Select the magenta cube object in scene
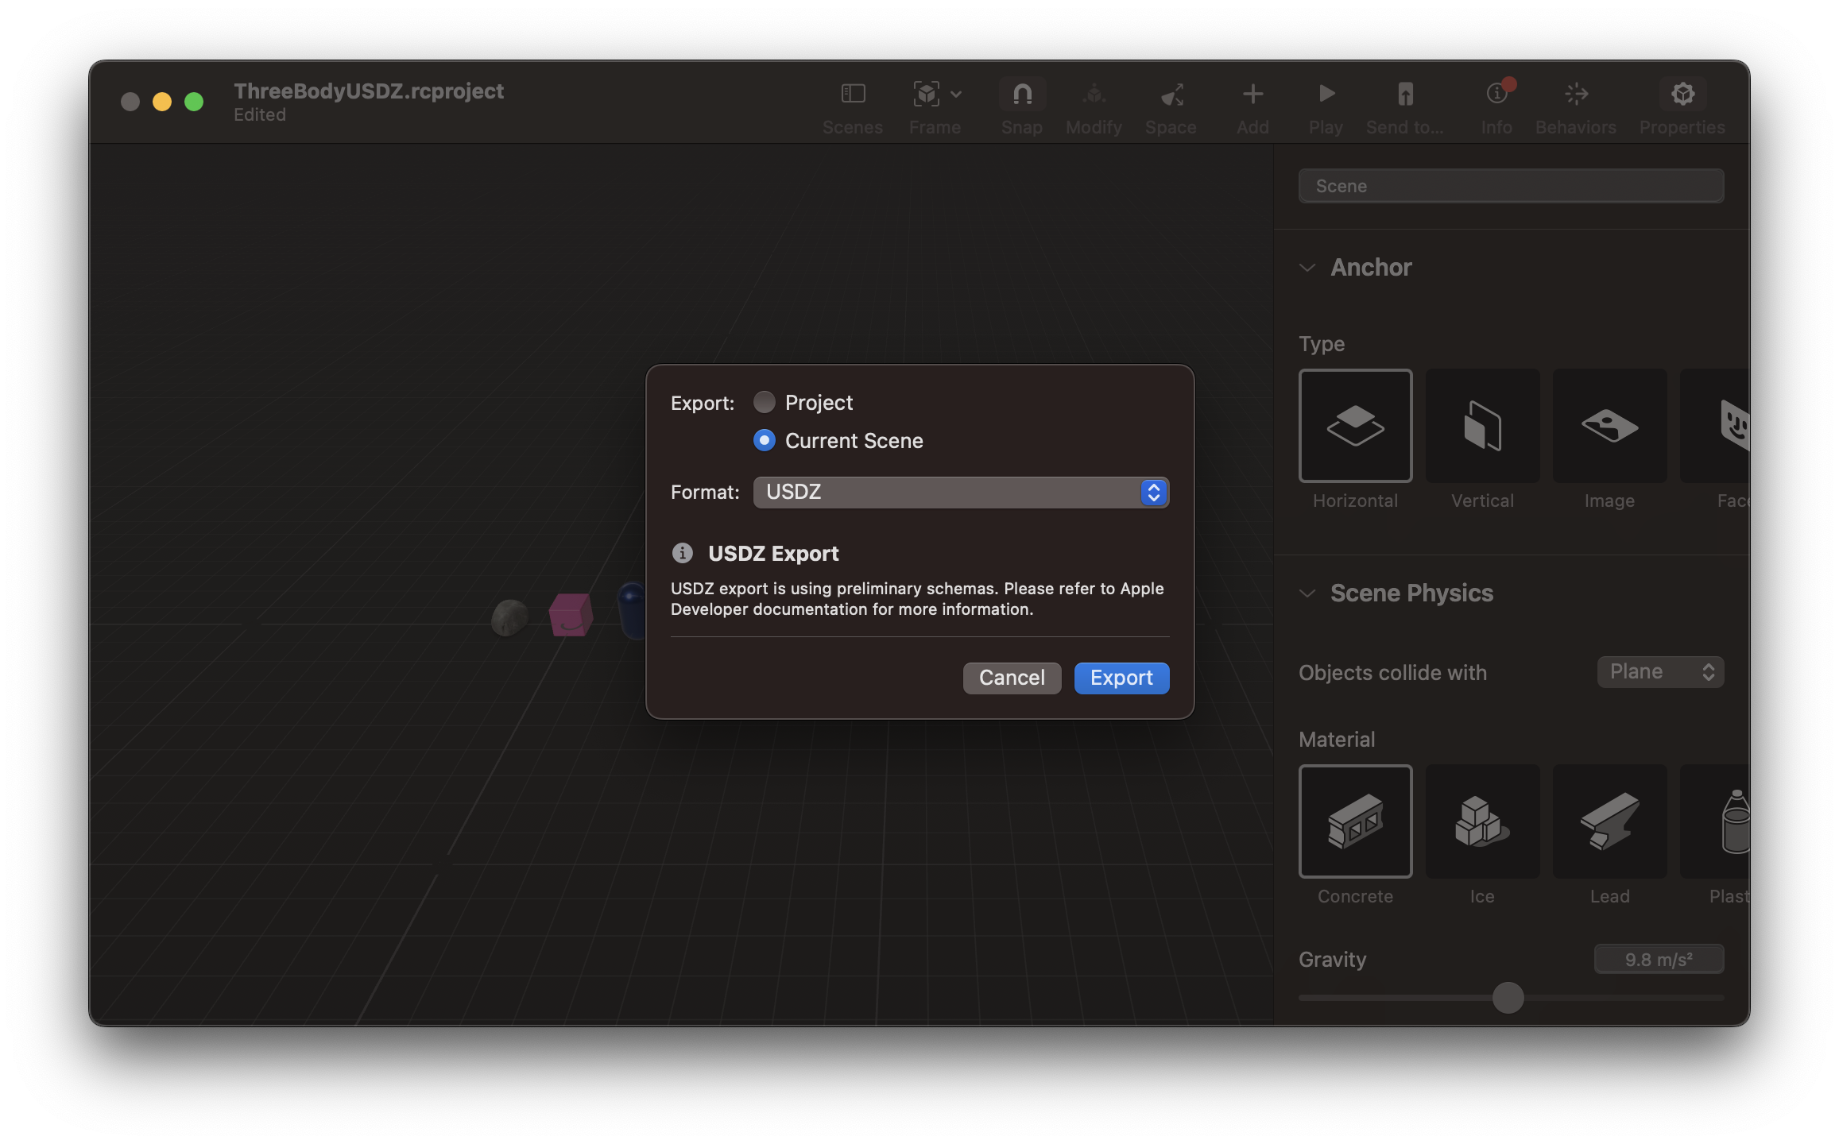Screen dimensions: 1839x1144 coord(571,615)
